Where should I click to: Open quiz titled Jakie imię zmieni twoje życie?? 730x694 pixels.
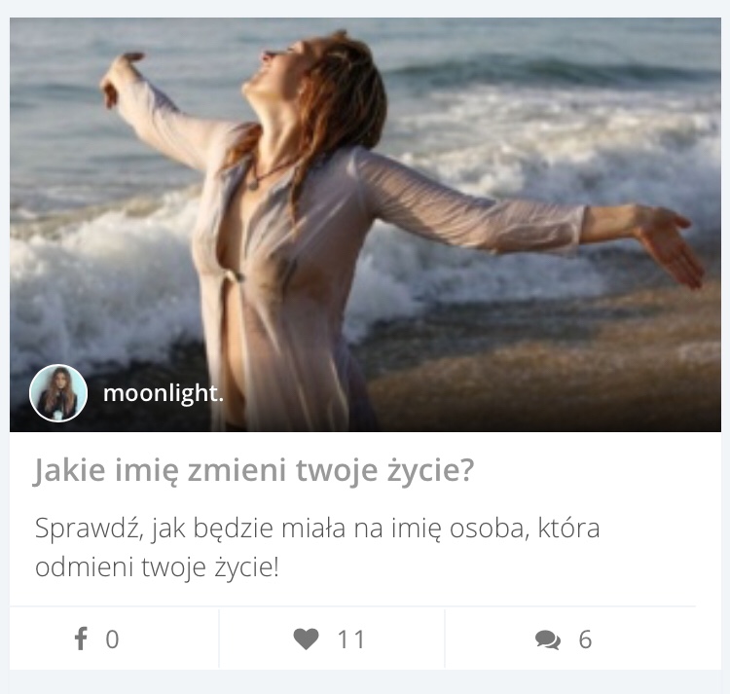pos(254,470)
